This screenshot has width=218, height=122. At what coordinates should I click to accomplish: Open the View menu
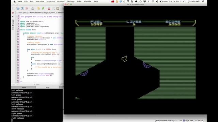click(x=79, y=1)
